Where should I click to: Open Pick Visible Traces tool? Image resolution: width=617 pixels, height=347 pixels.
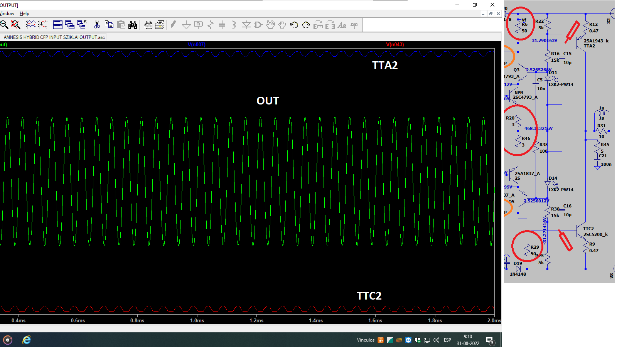31,25
